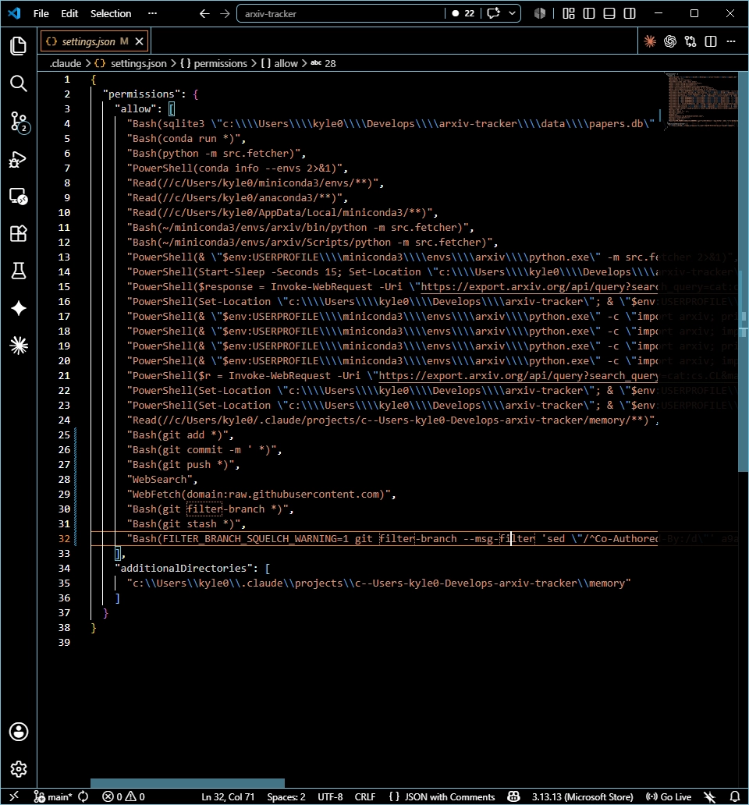Open Customize Layout in title bar
This screenshot has height=805, width=749.
(569, 13)
